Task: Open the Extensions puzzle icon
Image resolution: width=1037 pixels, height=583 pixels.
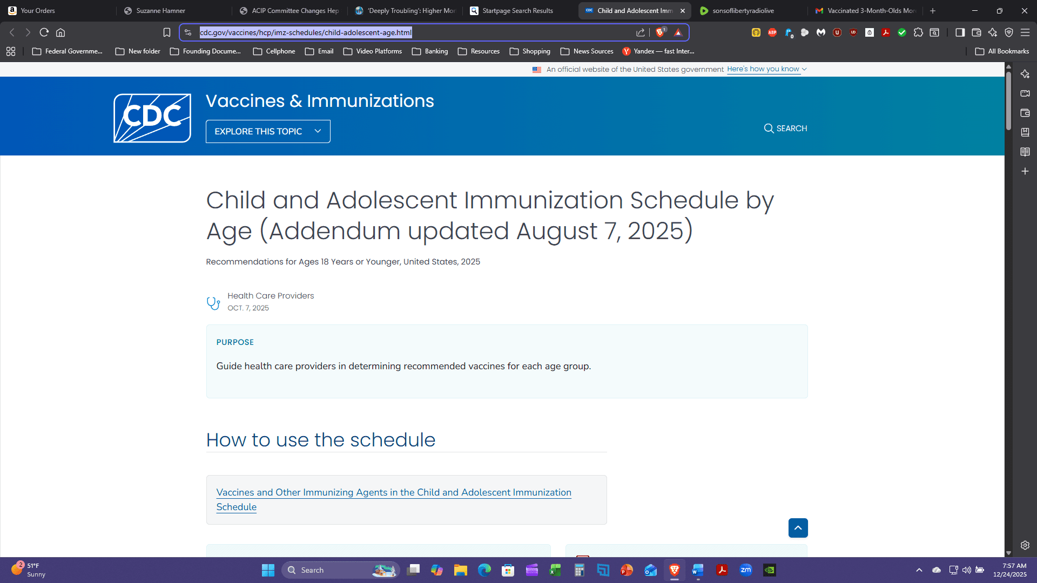Action: [x=918, y=32]
